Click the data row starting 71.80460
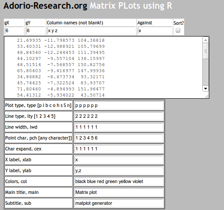The image size is (224, 210). click(x=61, y=89)
